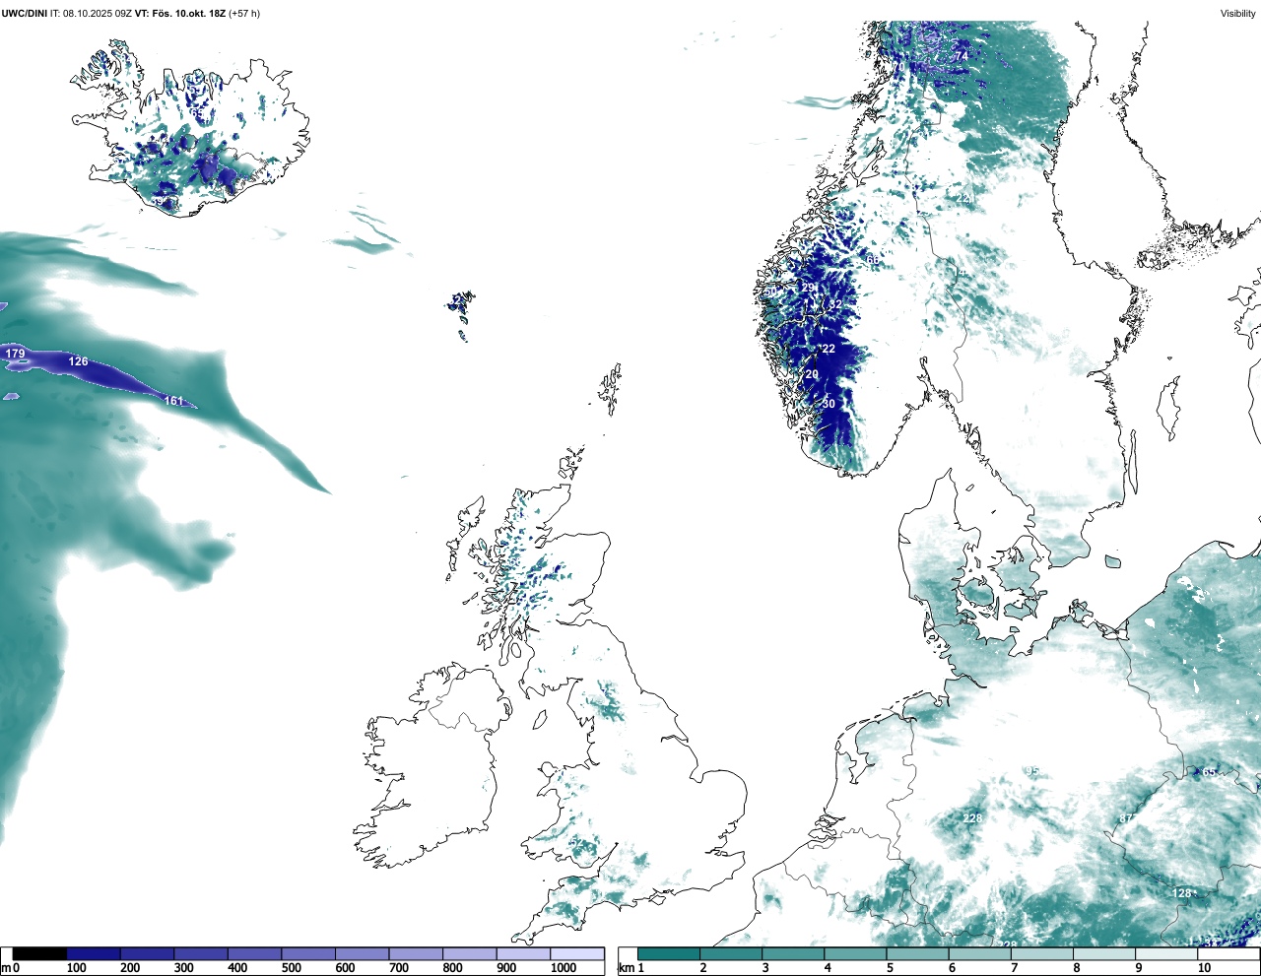The width and height of the screenshot is (1261, 976).
Task: Click the 'km' unit label in the legend
Action: (626, 968)
